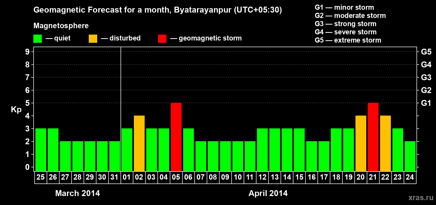Select the orange bar for April 22

[x=385, y=143]
